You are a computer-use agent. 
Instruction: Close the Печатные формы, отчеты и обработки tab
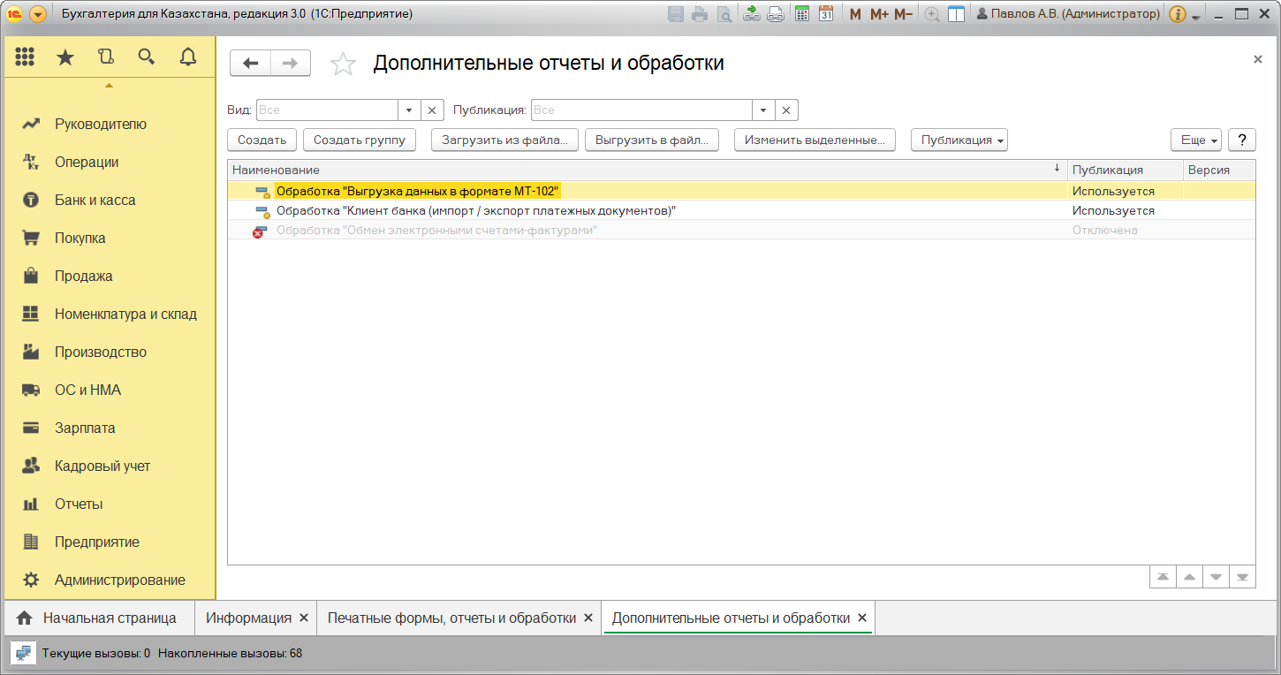tap(587, 618)
